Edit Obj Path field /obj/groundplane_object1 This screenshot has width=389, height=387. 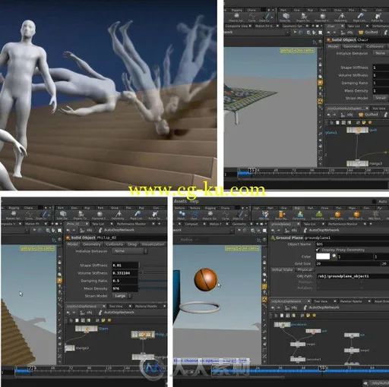click(x=353, y=276)
